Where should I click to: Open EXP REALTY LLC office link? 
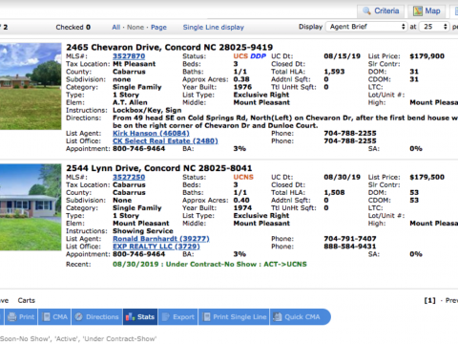click(x=156, y=247)
